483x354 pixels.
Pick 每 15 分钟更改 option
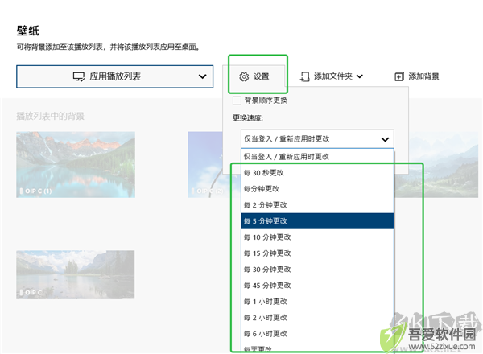tap(317, 253)
